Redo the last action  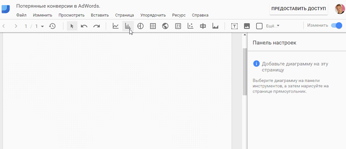97,26
